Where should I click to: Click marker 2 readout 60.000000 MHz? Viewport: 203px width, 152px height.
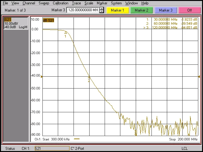coord(166,23)
